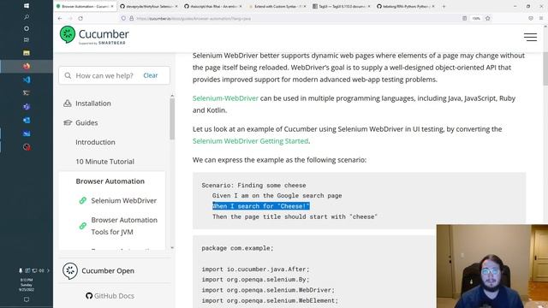This screenshot has width=548, height=308.
Task: Click the Scenario: Finding some cheese line
Action: [x=253, y=185]
